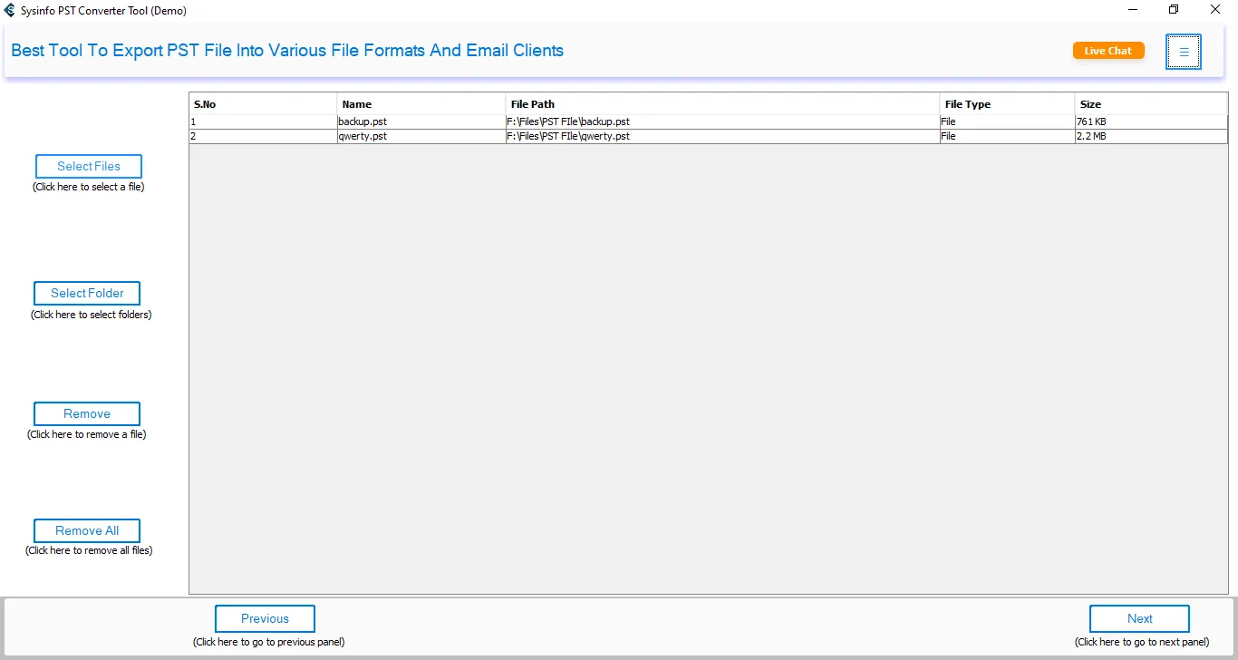Sort by the Size column header
Viewport: 1238px width, 660px height.
click(x=1151, y=104)
